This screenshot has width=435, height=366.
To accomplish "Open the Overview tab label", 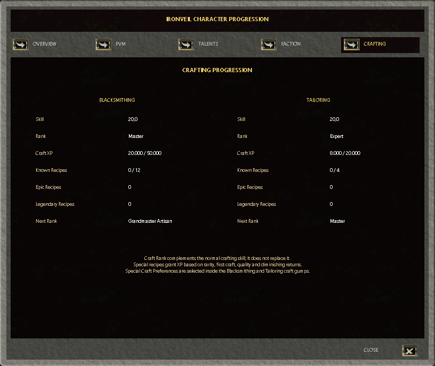I will click(45, 44).
